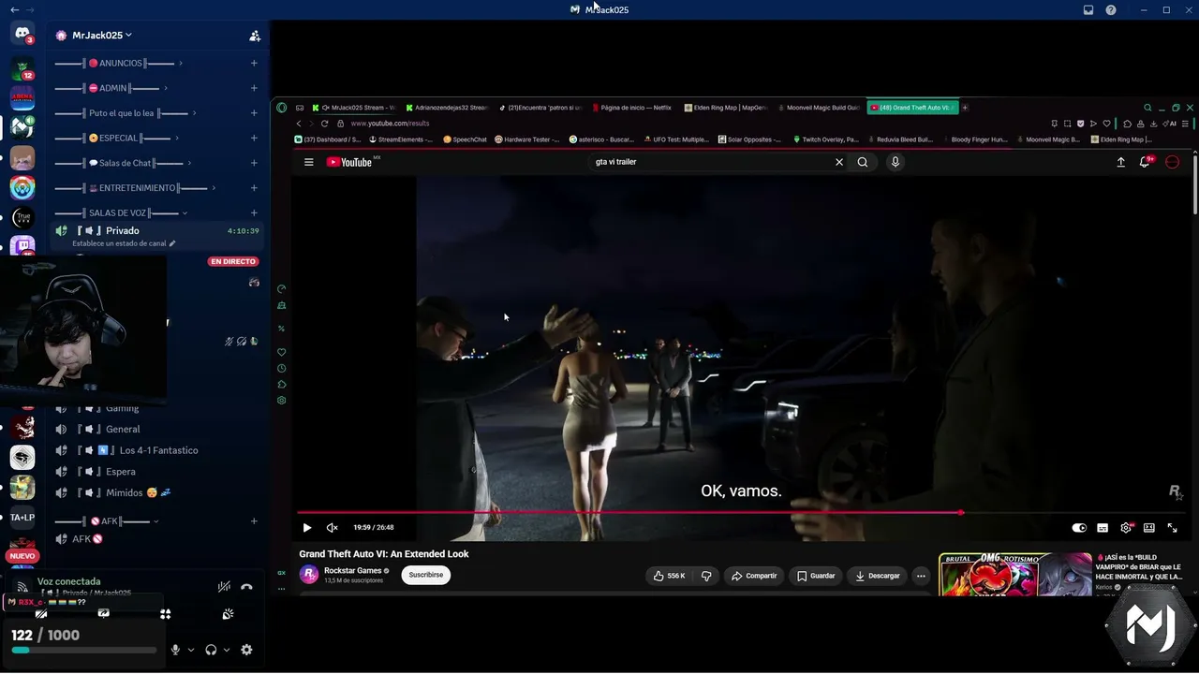Open YouTube notifications bell

click(1145, 162)
